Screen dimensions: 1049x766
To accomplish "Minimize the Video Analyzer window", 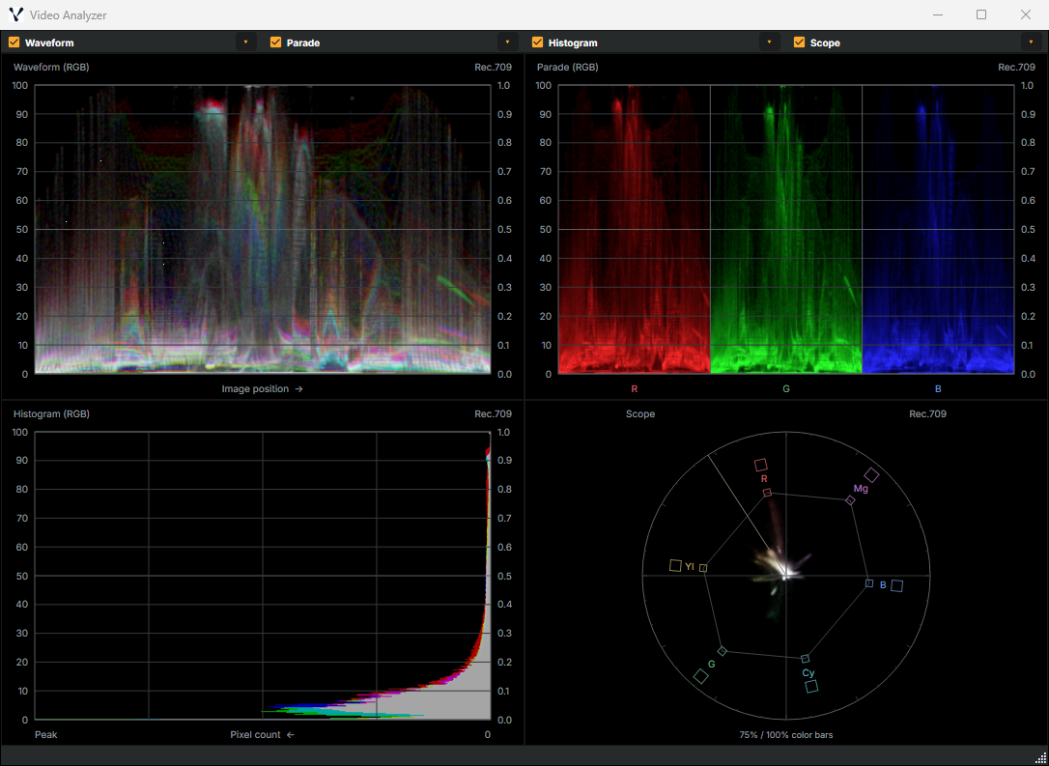I will 937,14.
